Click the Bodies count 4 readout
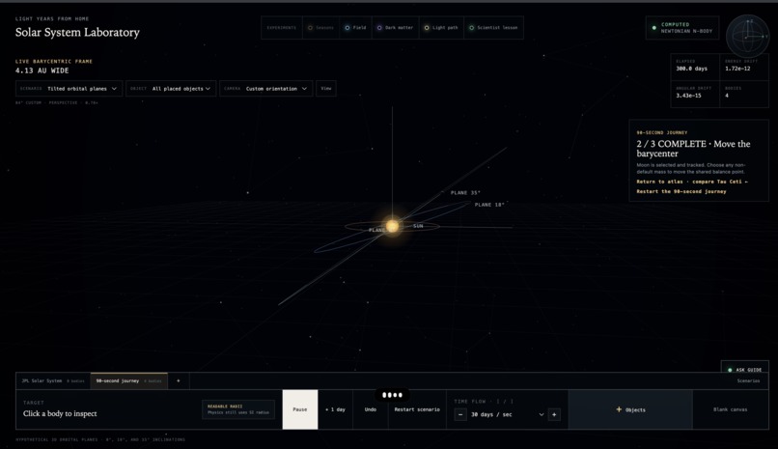778x449 pixels. point(744,94)
